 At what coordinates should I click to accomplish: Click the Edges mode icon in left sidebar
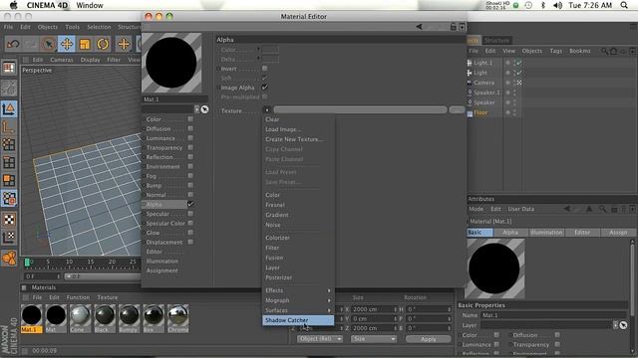coord(9,163)
